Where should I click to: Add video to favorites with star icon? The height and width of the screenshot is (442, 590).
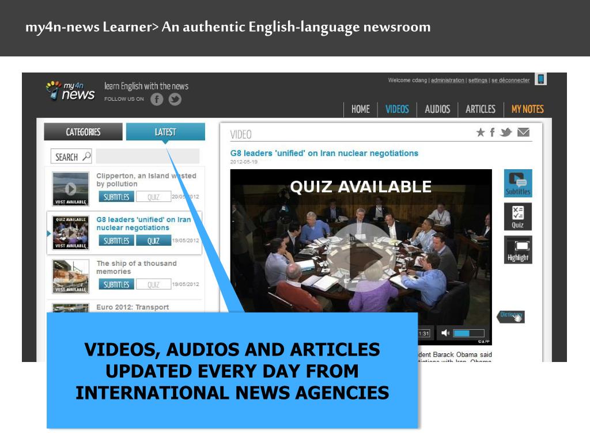click(481, 132)
